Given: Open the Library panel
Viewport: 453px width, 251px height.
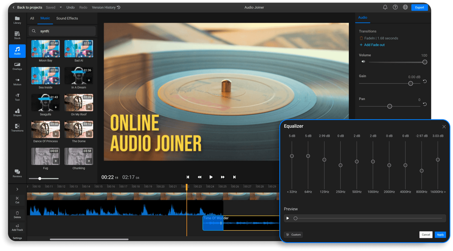Looking at the screenshot, I should (17, 20).
